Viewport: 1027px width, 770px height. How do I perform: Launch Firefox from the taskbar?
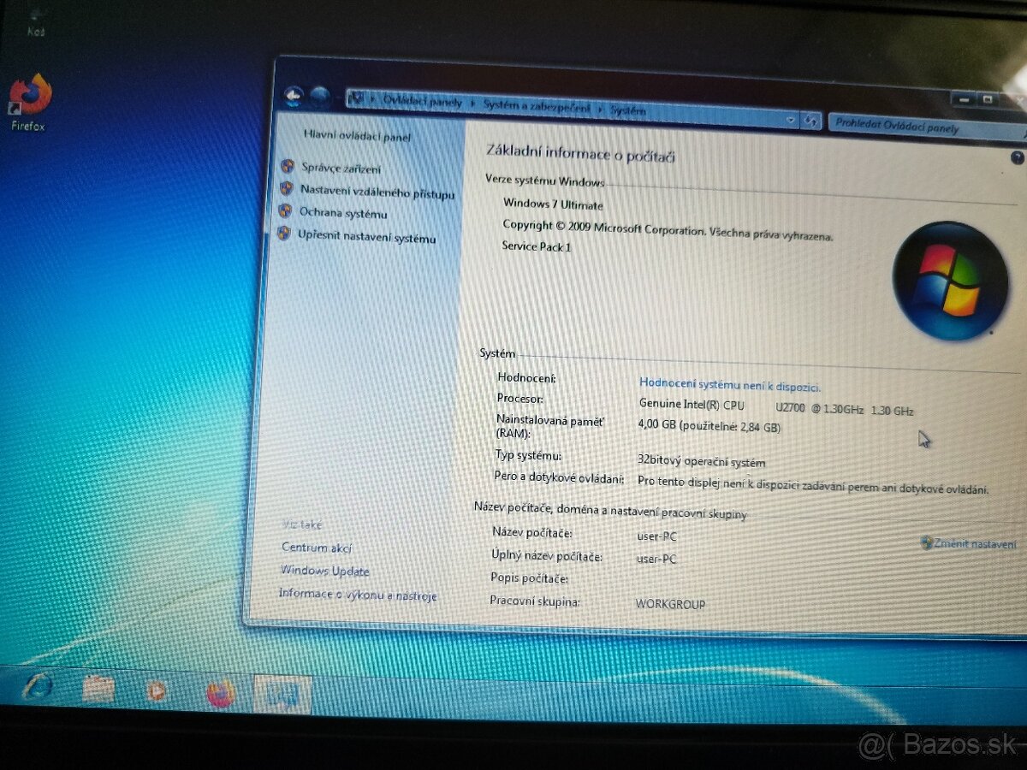[220, 692]
